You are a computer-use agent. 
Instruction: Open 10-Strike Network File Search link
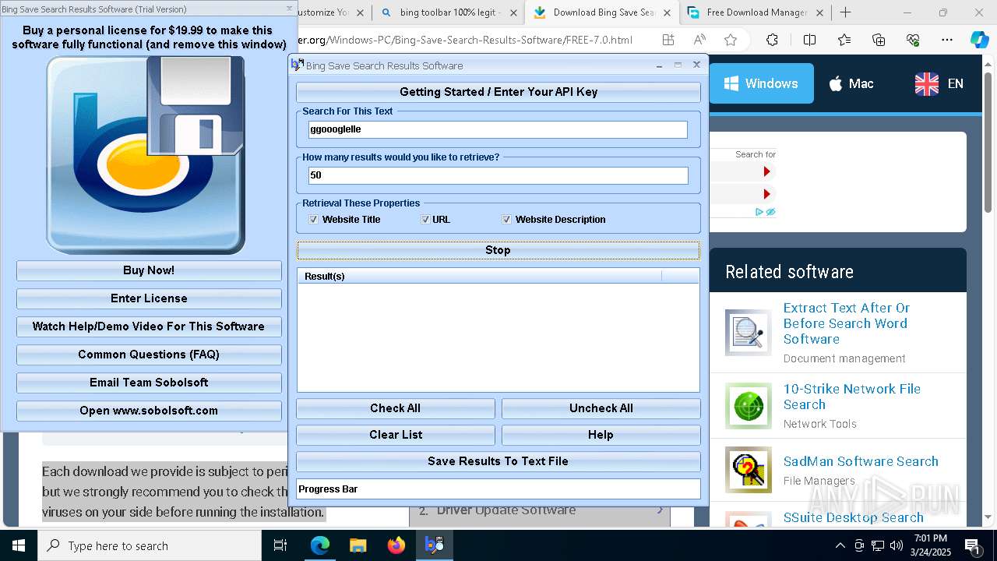852,397
